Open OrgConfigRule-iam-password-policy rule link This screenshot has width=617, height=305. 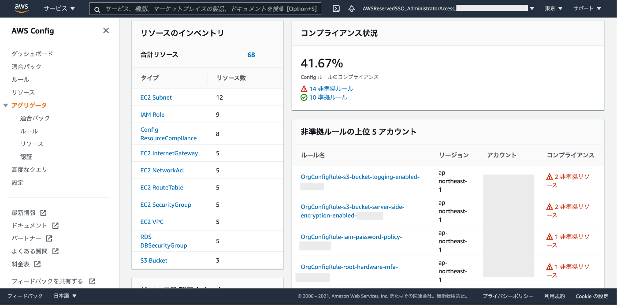pyautogui.click(x=351, y=237)
